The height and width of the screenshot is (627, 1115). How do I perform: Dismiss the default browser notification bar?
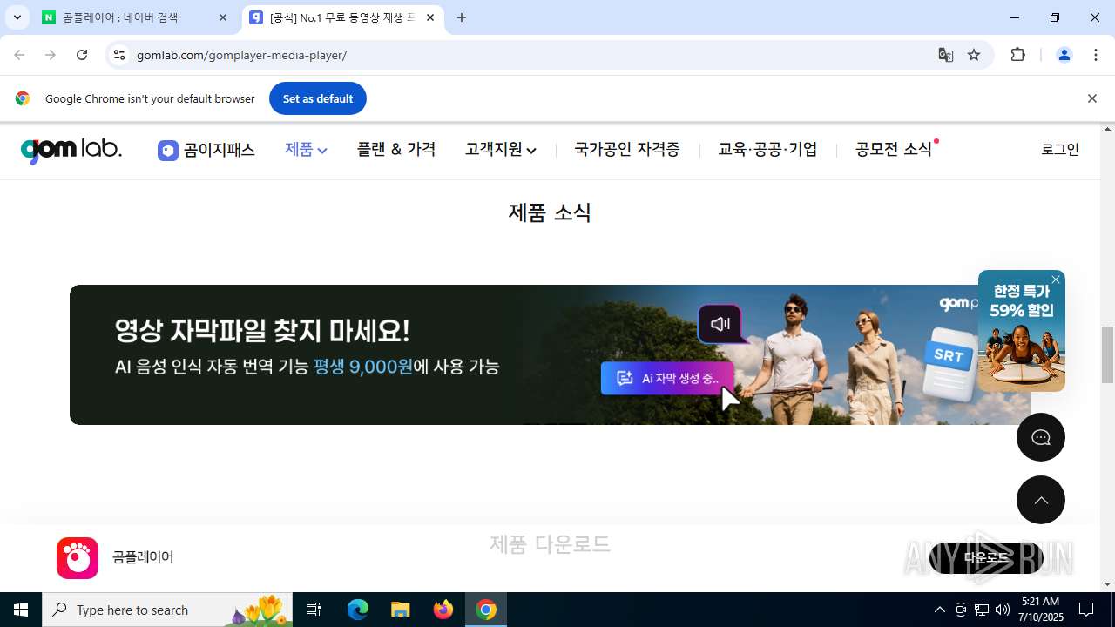coord(1091,98)
